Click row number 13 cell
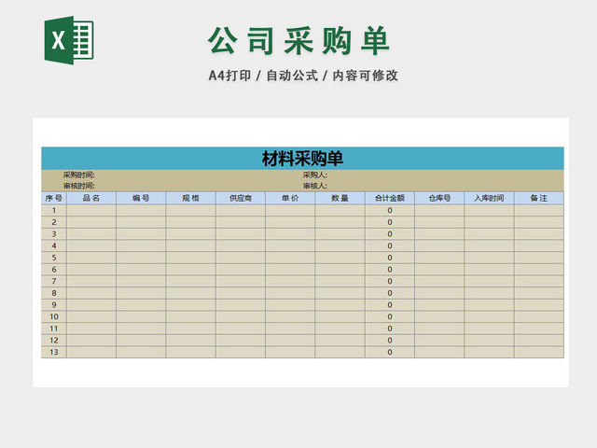This screenshot has height=448, width=597. (x=54, y=352)
